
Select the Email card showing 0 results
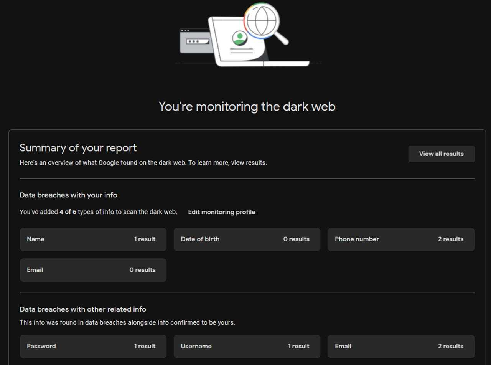tap(93, 270)
